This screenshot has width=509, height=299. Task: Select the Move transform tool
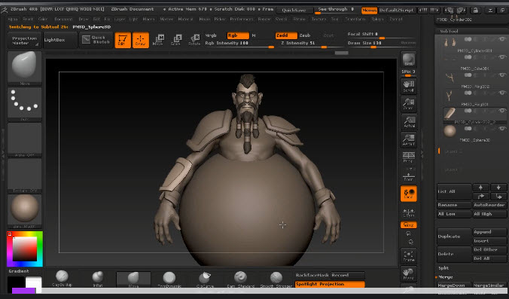pos(158,40)
